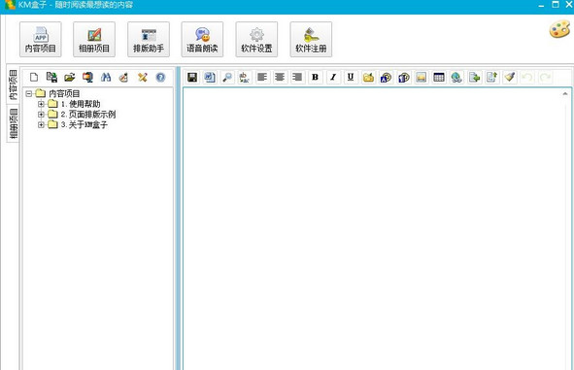Click the magnifier find icon in editor toolbar
This screenshot has height=370, width=574.
227,78
